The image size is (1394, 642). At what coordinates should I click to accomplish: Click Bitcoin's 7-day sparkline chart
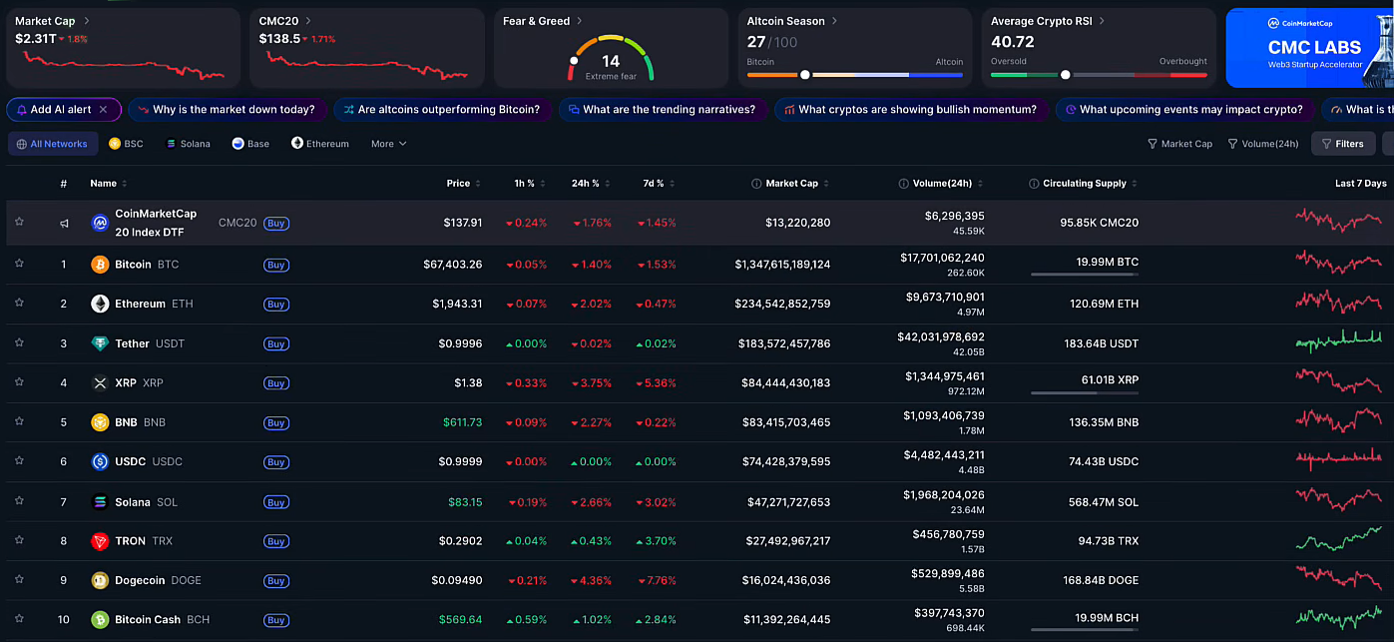[x=1339, y=264]
